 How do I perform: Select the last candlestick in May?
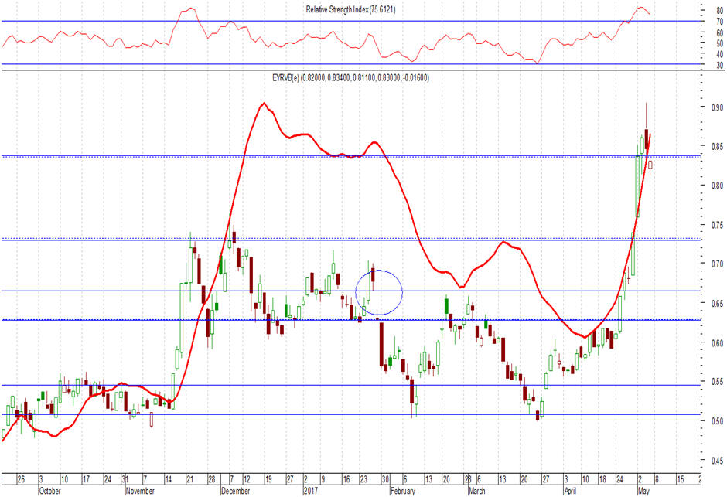651,165
